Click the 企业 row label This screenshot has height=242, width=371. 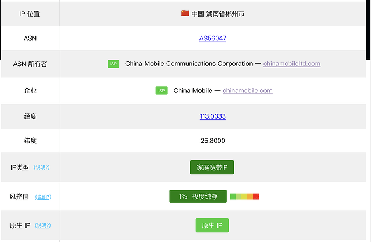30,91
